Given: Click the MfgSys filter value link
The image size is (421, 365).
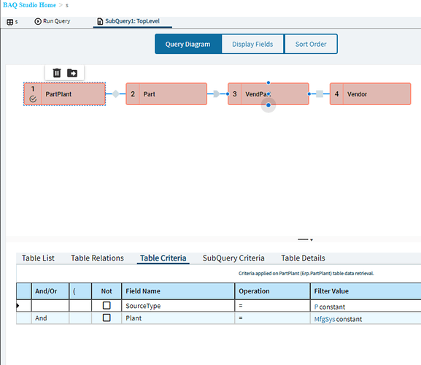Looking at the screenshot, I should tap(325, 319).
